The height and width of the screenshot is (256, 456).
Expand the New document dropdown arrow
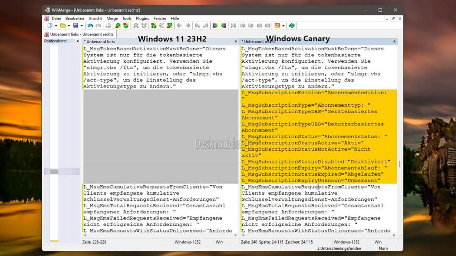pos(56,25)
